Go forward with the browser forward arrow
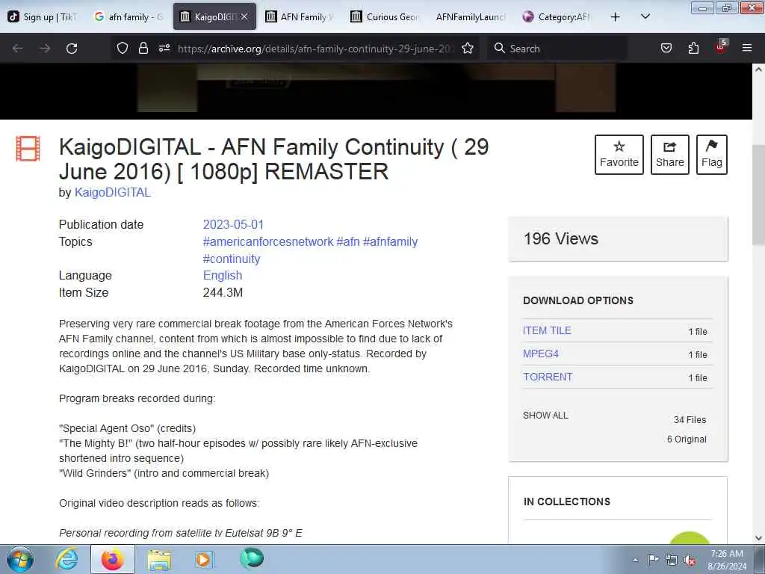The height and width of the screenshot is (574, 765). pyautogui.click(x=45, y=49)
